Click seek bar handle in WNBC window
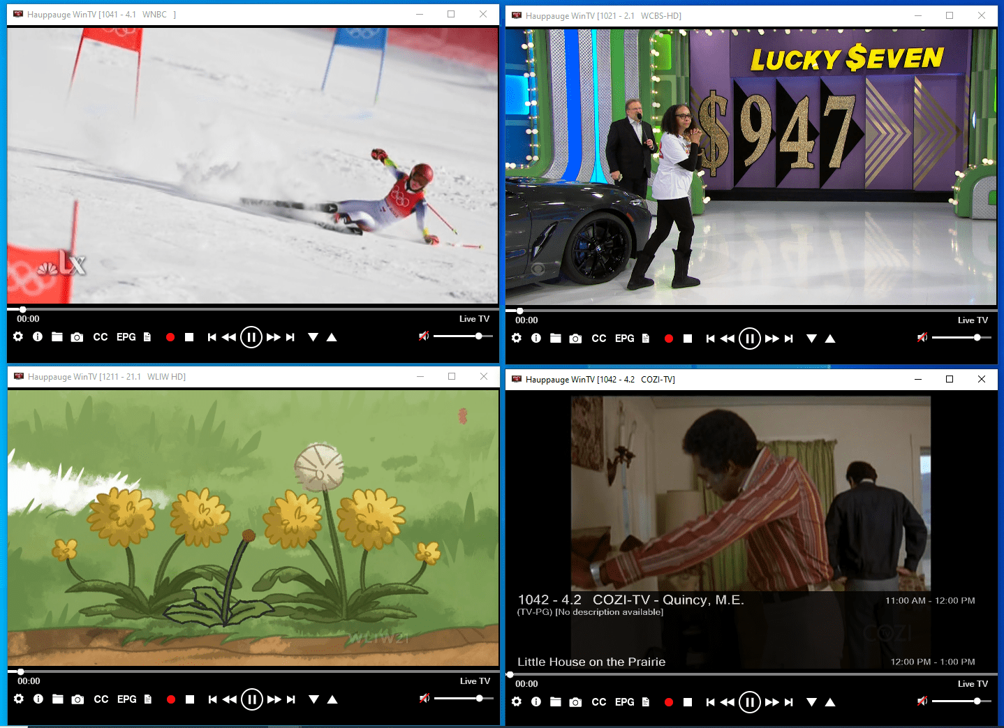1004x728 pixels. (23, 309)
